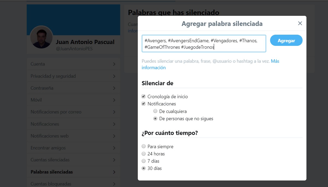Select the De cualquiera radio option
The height and width of the screenshot is (187, 328).
click(155, 111)
